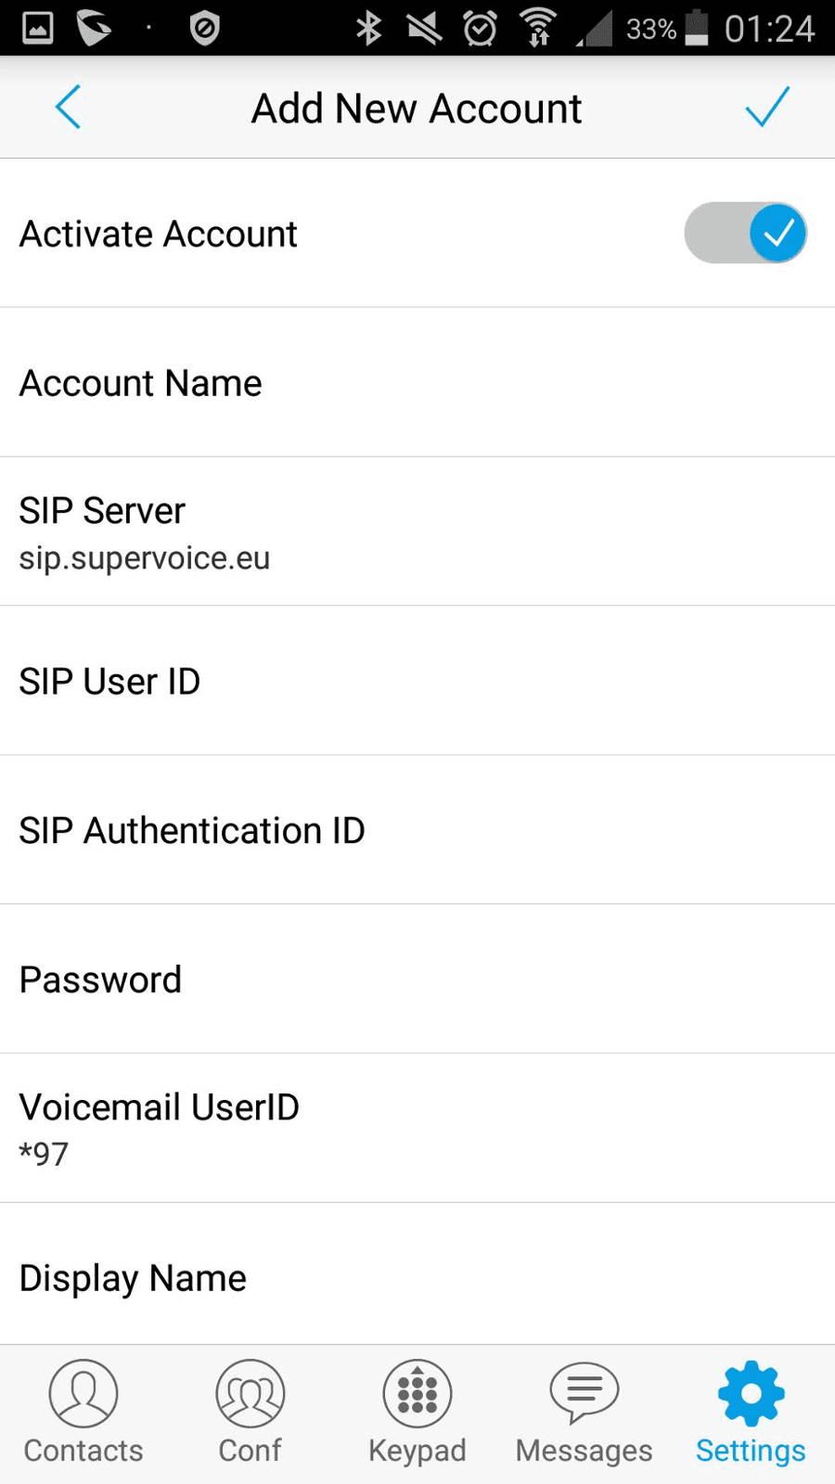Open the Conf conference icon
The height and width of the screenshot is (1484, 835).
pyautogui.click(x=250, y=1393)
